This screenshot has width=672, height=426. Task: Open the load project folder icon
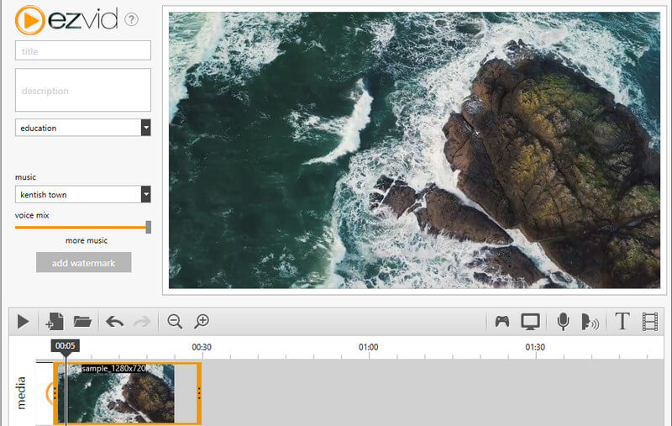81,321
